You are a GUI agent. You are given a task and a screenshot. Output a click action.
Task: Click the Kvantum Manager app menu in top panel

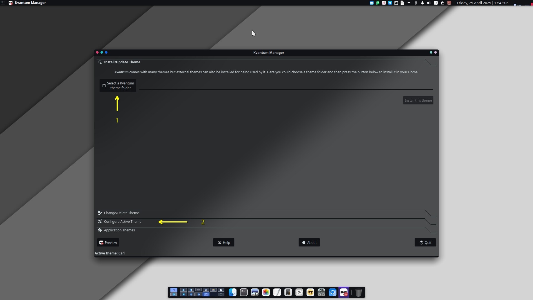27,3
